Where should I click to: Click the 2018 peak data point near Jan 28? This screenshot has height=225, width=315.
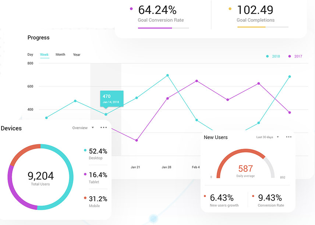pyautogui.click(x=167, y=75)
